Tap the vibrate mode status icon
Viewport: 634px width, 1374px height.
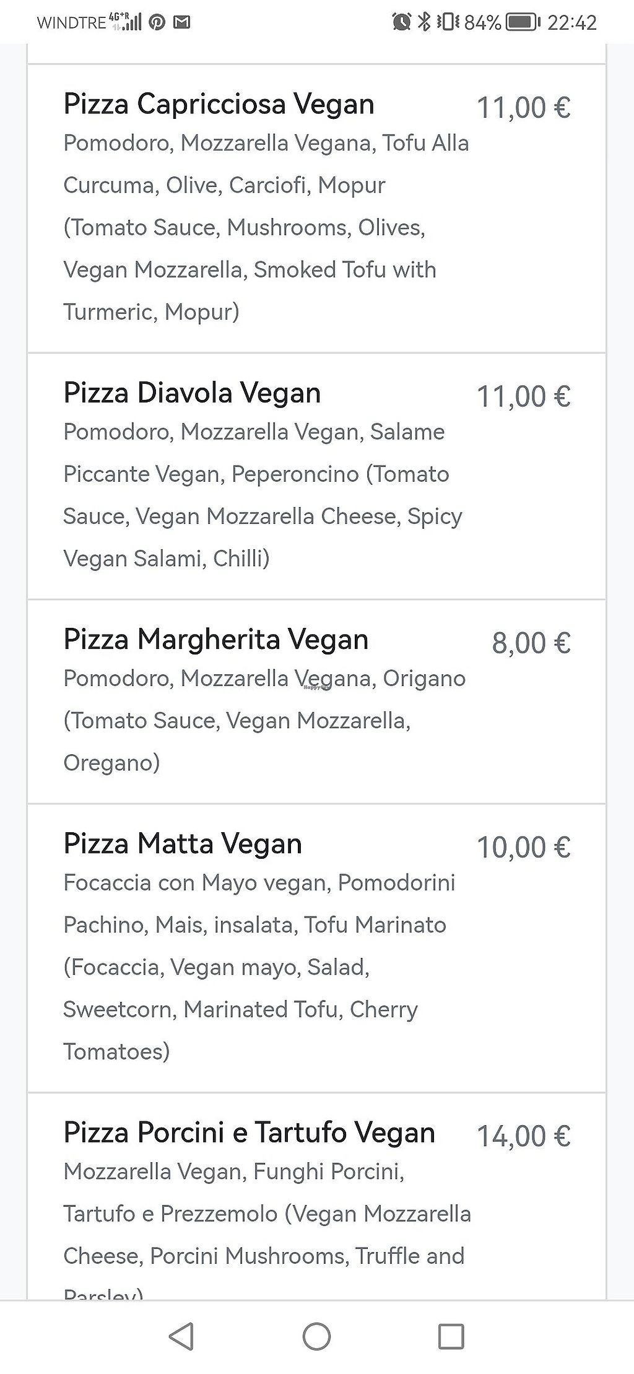click(x=448, y=22)
